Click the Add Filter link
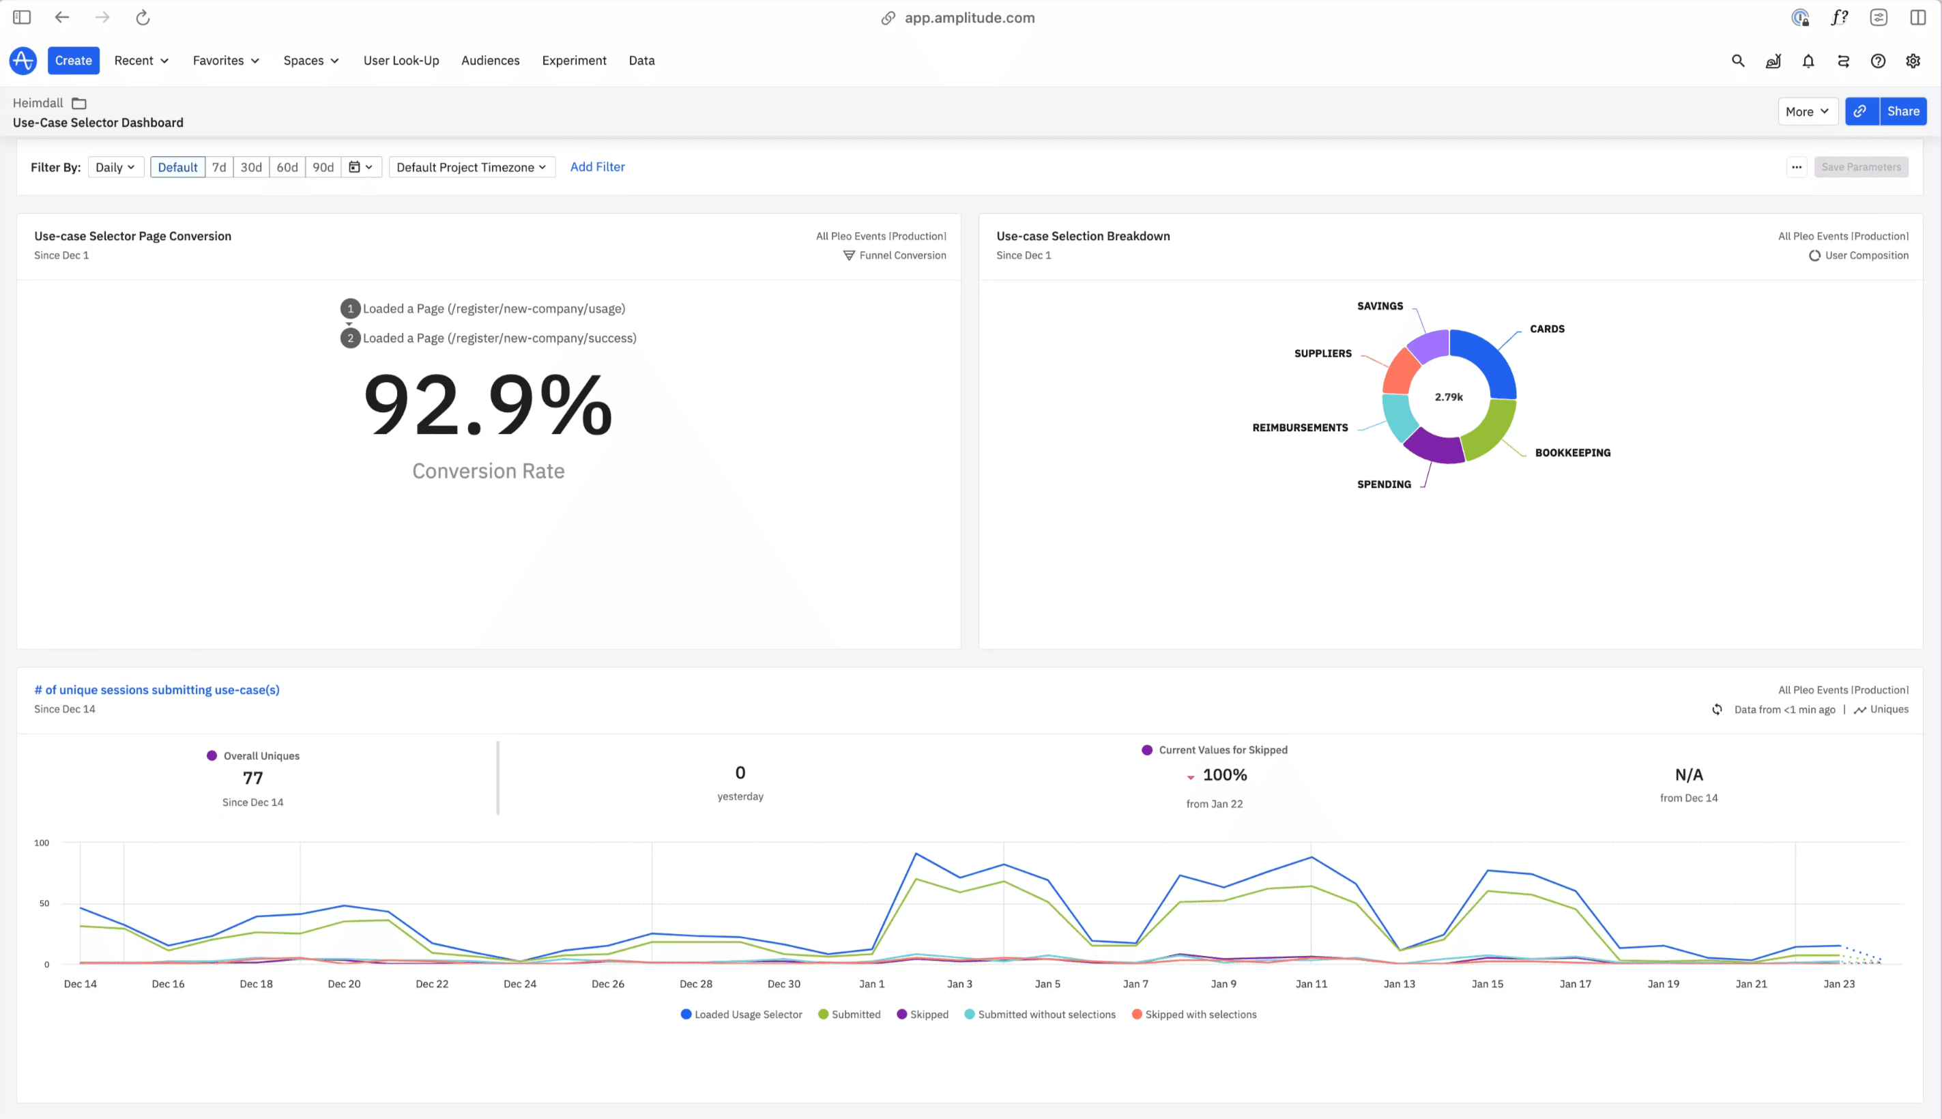Viewport: 1942px width, 1119px height. [x=597, y=166]
